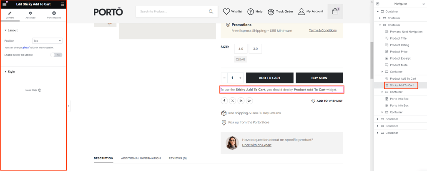Share product via LinkedIn icon
The image size is (427, 171).
pyautogui.click(x=241, y=101)
